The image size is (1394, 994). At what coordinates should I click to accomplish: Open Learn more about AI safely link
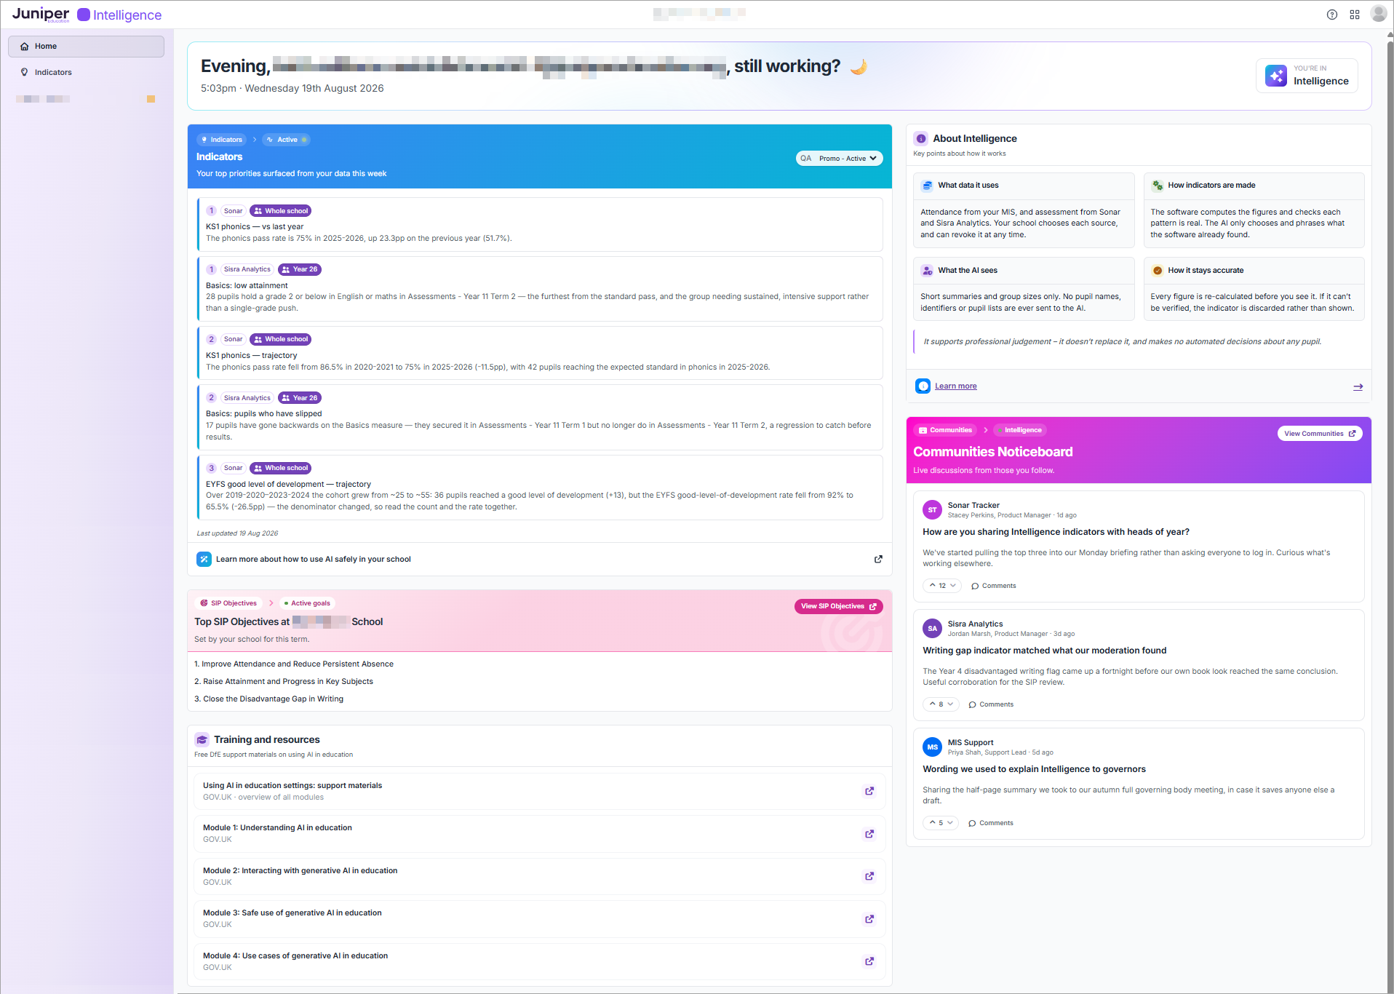(313, 560)
